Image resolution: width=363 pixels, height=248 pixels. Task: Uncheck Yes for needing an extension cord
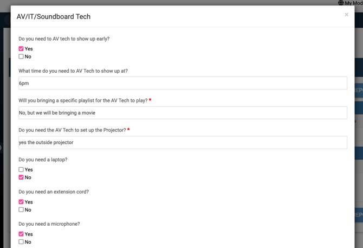[21, 202]
